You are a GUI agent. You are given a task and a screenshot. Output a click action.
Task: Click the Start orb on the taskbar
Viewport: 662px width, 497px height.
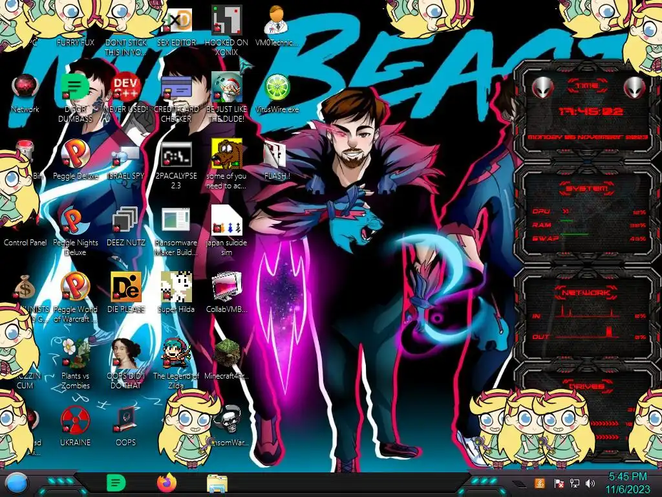(x=17, y=483)
